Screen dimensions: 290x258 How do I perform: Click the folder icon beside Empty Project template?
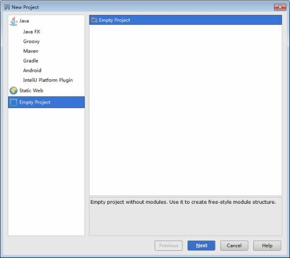coord(94,20)
